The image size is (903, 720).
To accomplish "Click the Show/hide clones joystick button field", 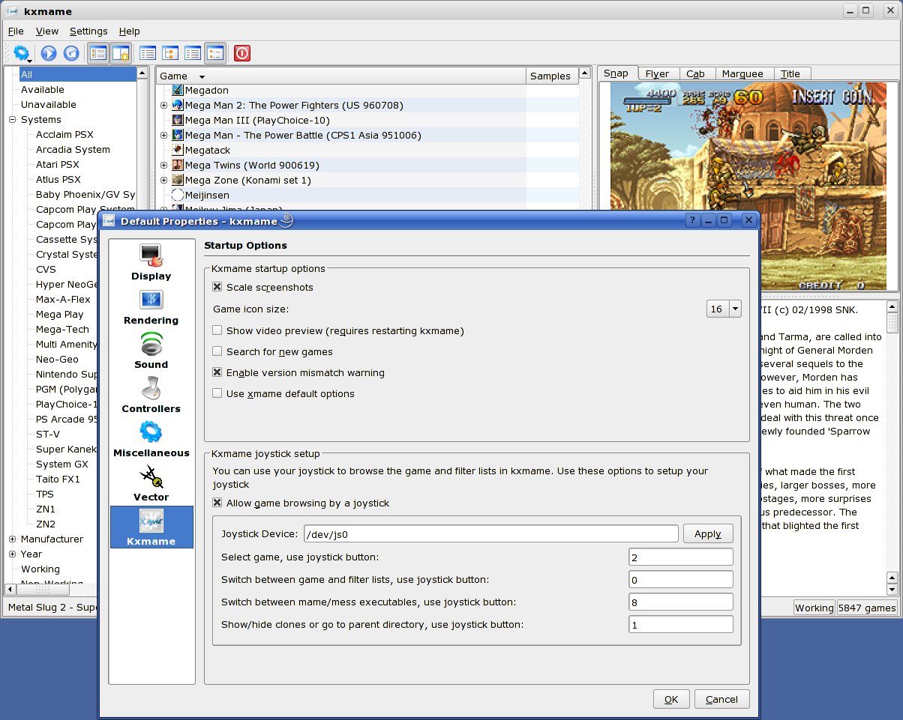I will [681, 624].
